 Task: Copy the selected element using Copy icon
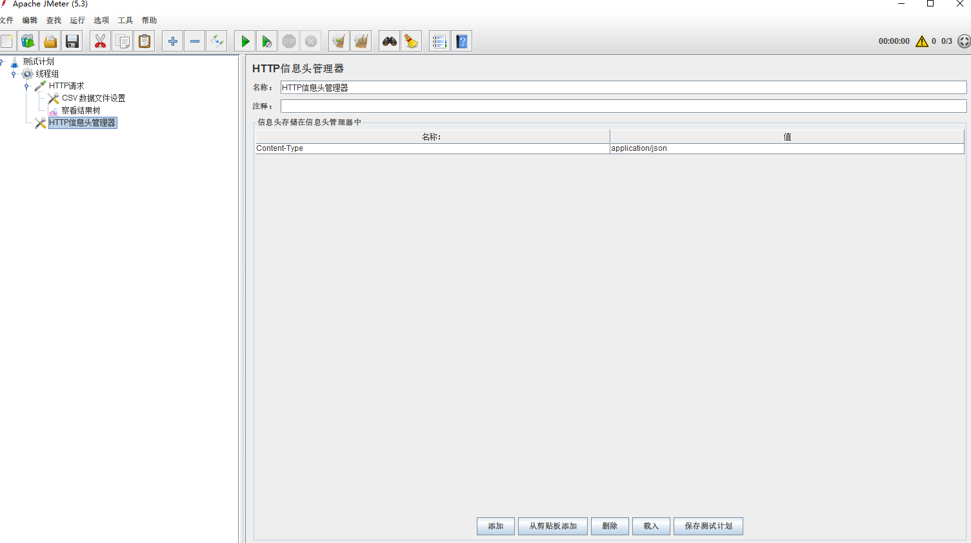pyautogui.click(x=123, y=41)
